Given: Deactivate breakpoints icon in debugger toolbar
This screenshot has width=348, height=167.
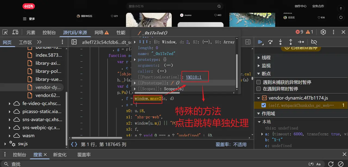Looking at the screenshot, I should [314, 42].
